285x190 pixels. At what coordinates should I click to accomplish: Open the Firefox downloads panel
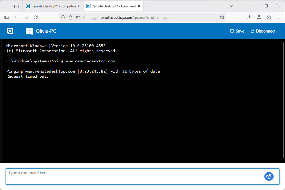(x=249, y=17)
